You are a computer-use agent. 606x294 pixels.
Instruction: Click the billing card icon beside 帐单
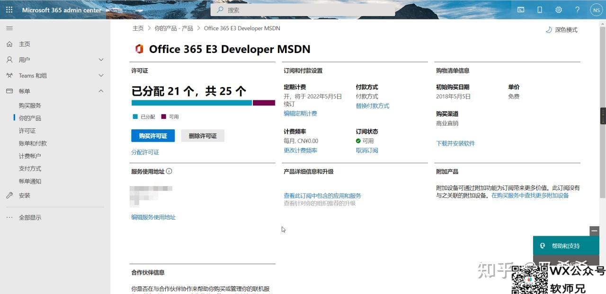coord(9,91)
